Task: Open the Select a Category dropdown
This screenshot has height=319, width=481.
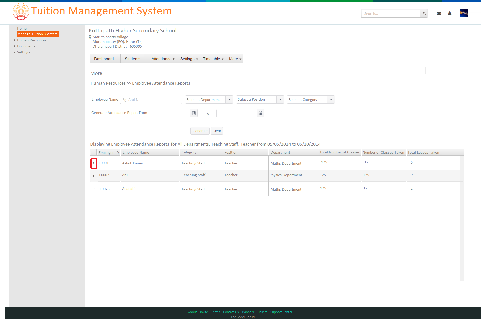Action: 311,100
